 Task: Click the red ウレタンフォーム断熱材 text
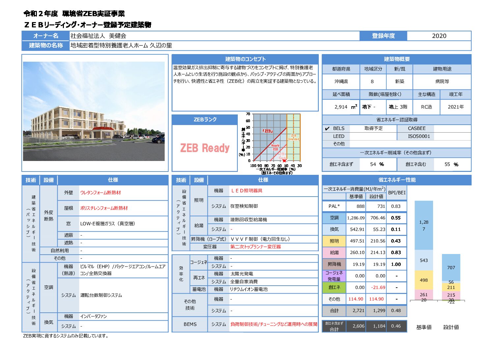(100, 193)
